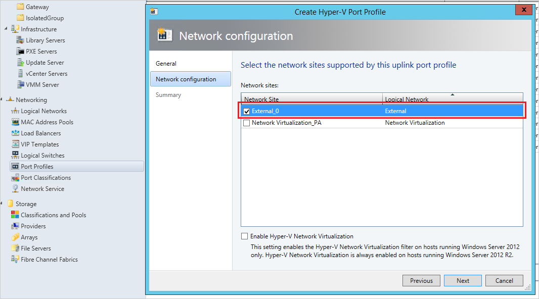
Task: Sort by the Logical Network column
Action: [453, 98]
